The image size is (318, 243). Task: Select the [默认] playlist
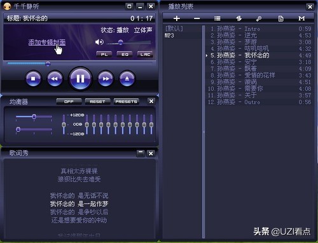[174, 29]
